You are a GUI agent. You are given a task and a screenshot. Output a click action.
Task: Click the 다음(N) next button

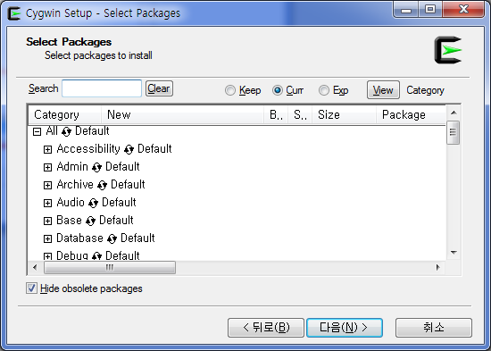(x=344, y=328)
